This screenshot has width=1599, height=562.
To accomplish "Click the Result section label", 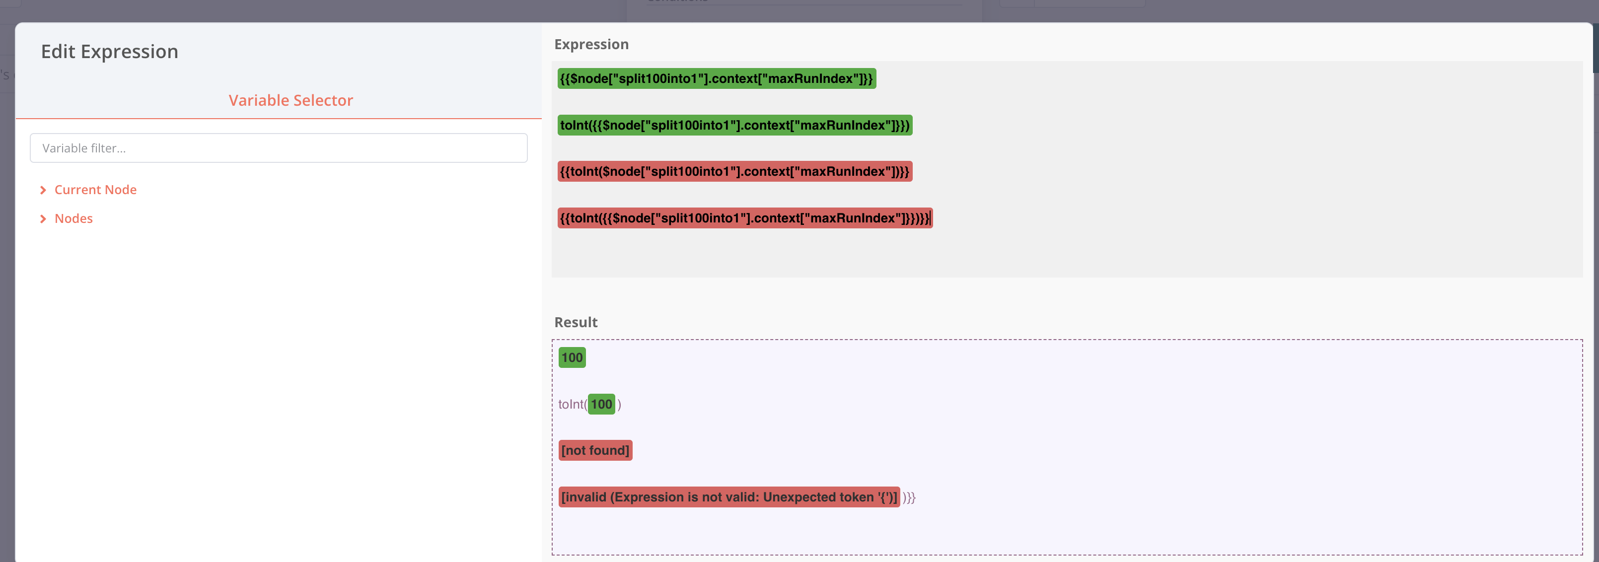I will point(576,323).
